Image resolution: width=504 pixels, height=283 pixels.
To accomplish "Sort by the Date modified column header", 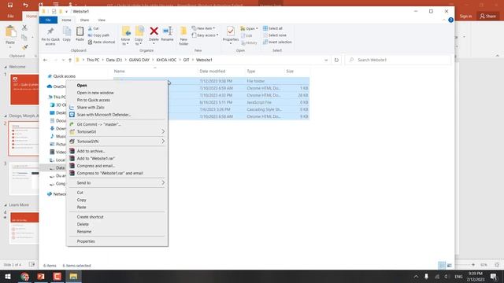I will tap(213, 72).
